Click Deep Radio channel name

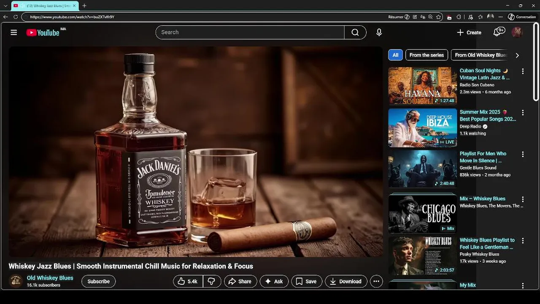click(470, 126)
